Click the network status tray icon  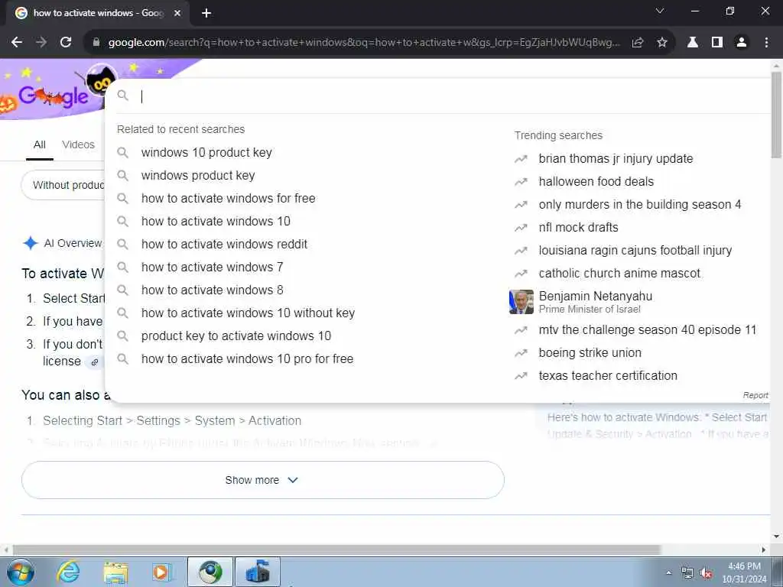pyautogui.click(x=687, y=573)
